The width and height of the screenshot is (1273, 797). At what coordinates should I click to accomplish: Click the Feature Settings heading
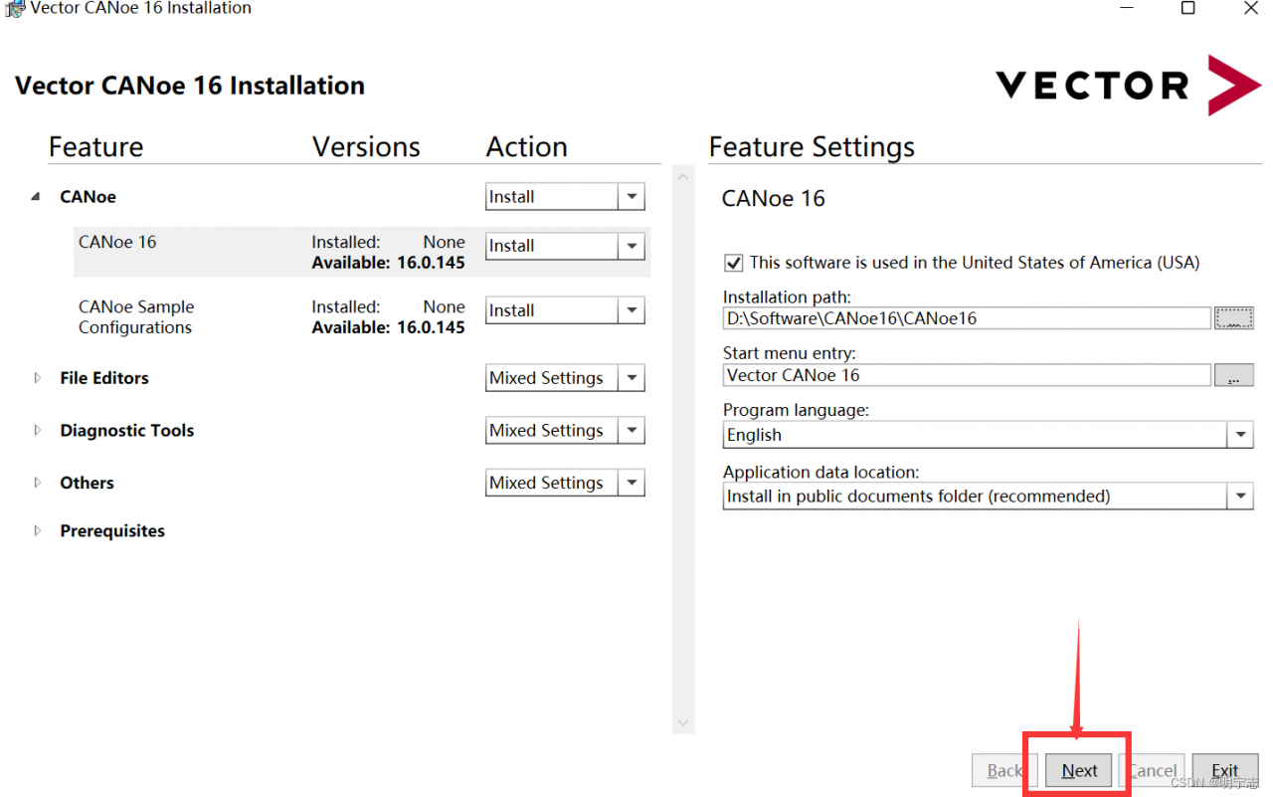[x=812, y=147]
